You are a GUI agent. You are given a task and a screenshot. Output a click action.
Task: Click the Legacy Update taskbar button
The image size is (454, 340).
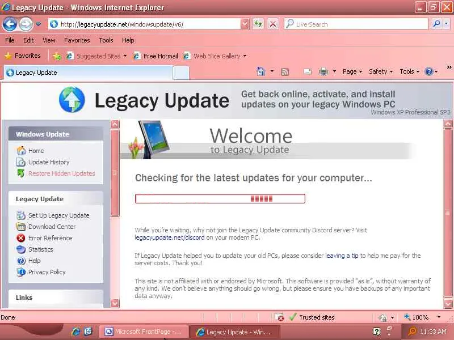(235, 332)
